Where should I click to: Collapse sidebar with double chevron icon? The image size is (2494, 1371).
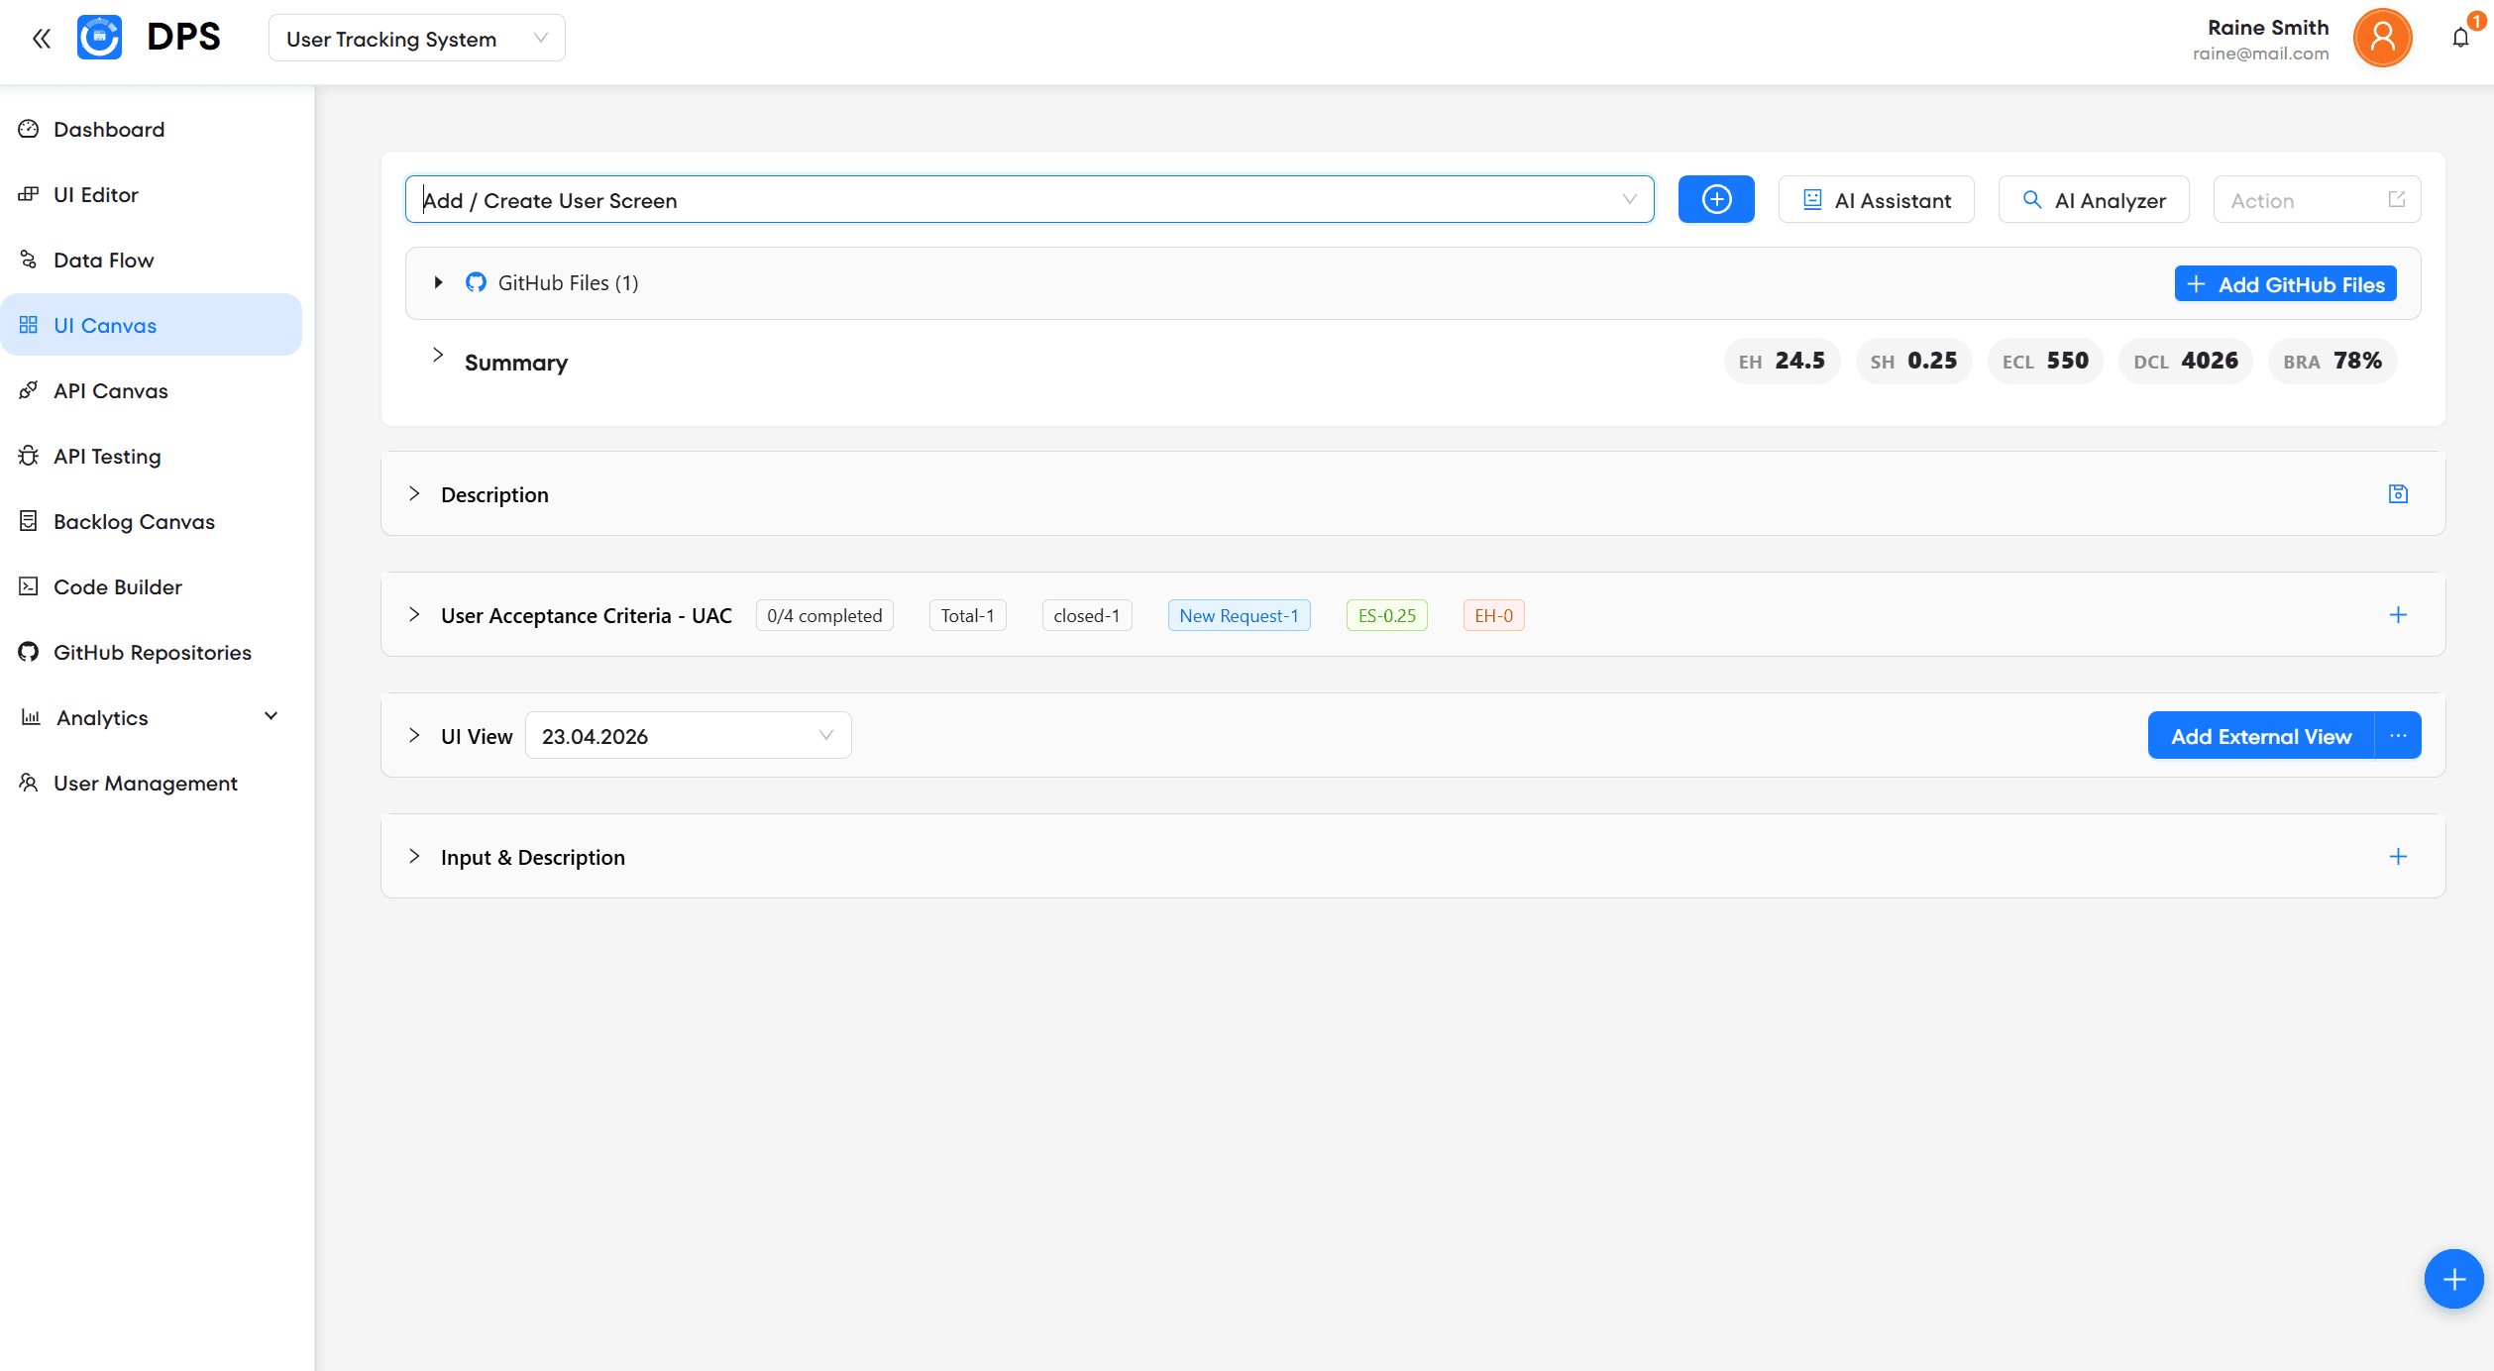click(x=41, y=39)
